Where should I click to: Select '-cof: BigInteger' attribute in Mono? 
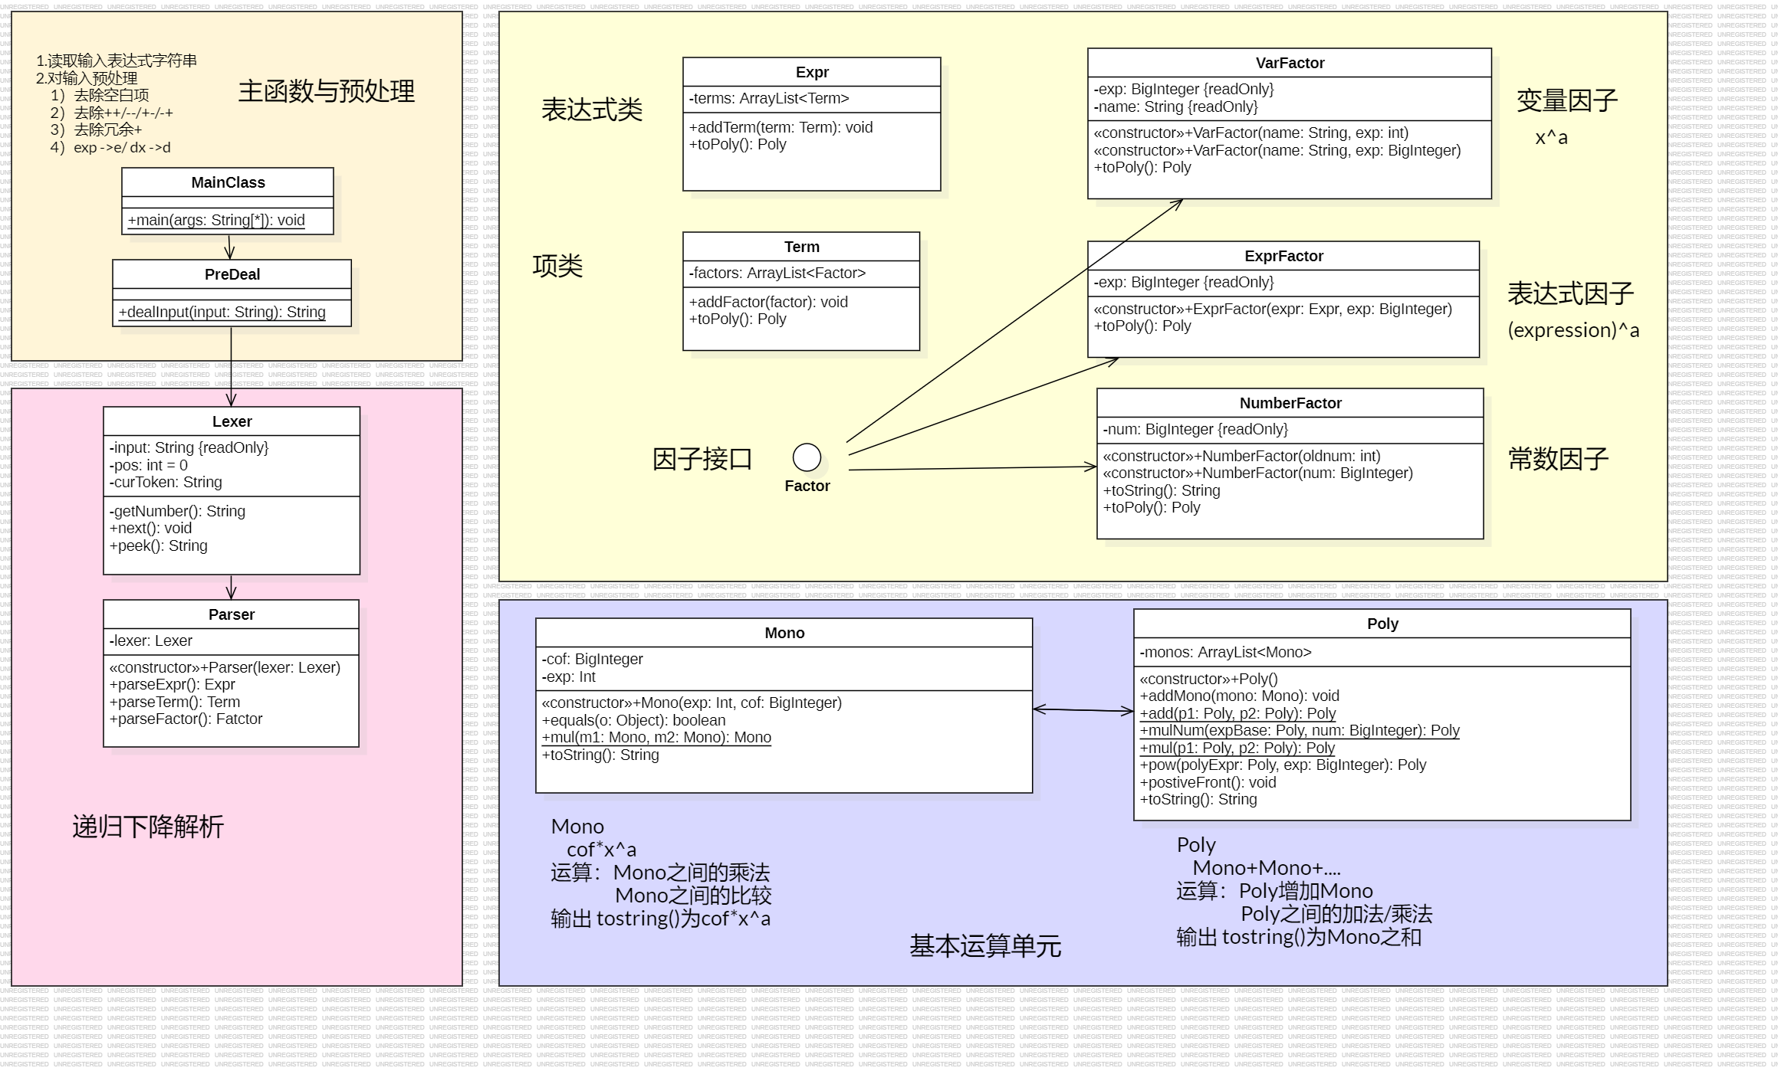(x=592, y=659)
